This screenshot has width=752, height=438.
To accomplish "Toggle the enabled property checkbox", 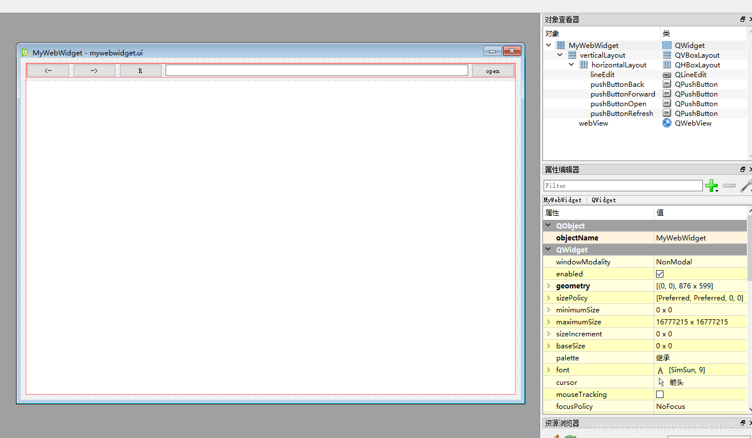I will coord(660,274).
